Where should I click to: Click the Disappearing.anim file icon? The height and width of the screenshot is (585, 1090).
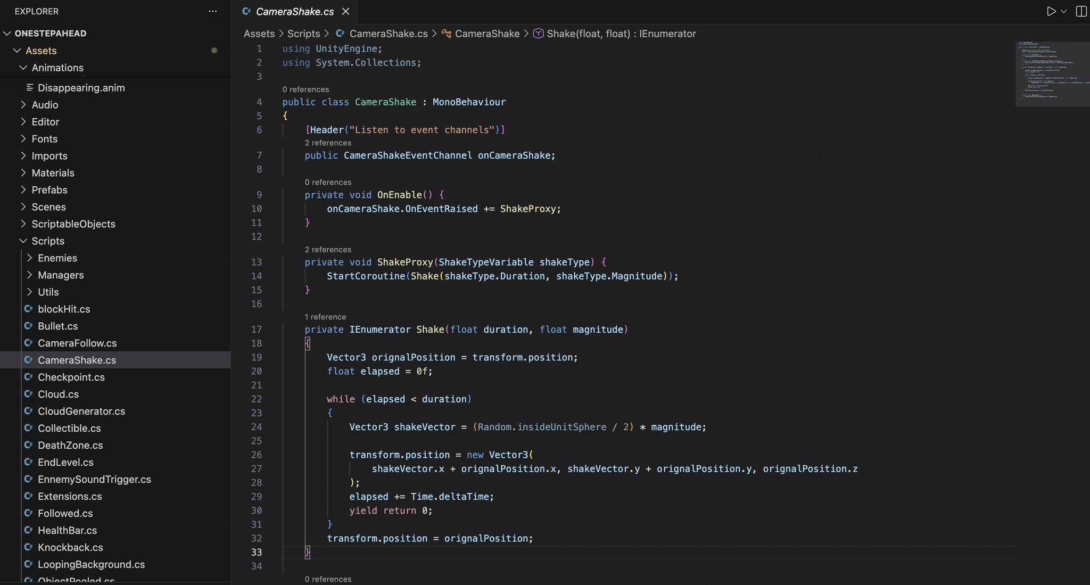coord(30,87)
